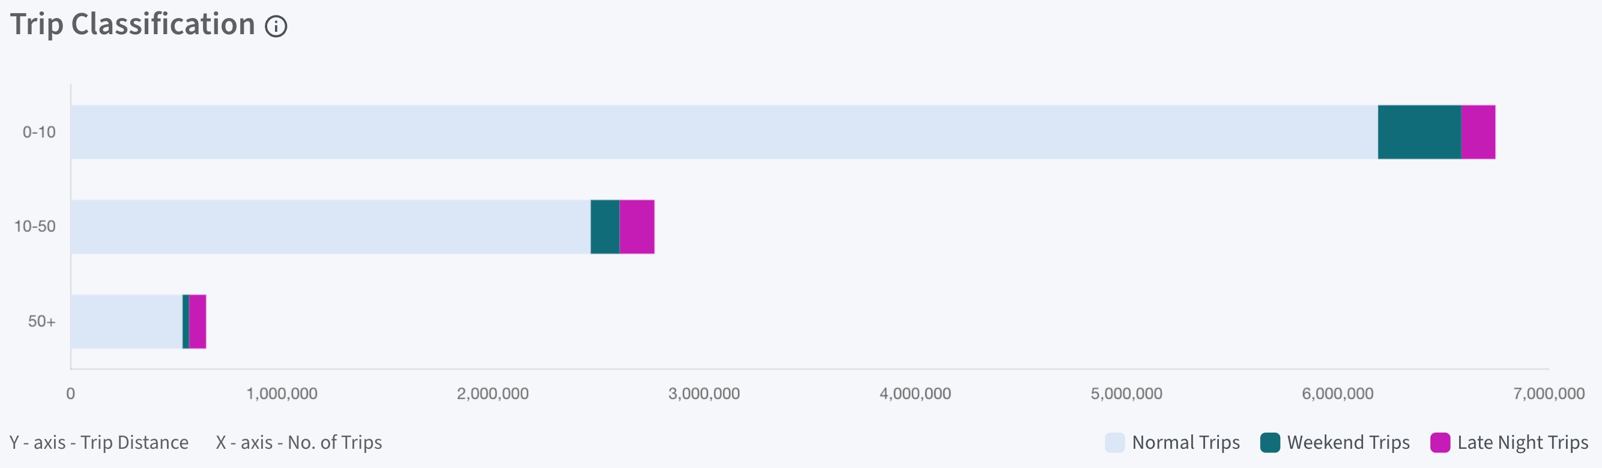Select the 50+ Normal Trips bar segment
Screen dimensions: 1602x468
pyautogui.click(x=127, y=322)
